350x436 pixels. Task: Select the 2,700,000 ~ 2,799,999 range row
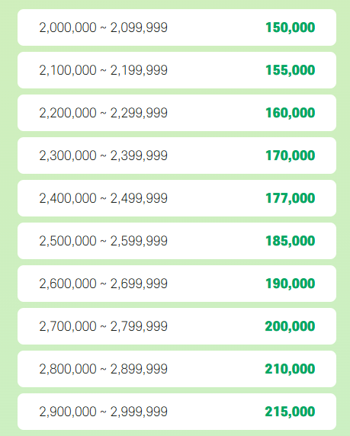[x=177, y=326]
